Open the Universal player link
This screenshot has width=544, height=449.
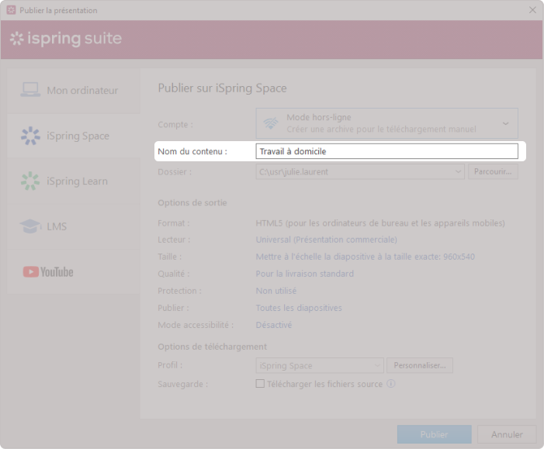(x=326, y=240)
